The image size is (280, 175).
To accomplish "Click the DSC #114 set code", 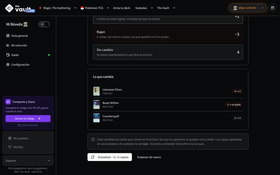I will coord(108,120).
